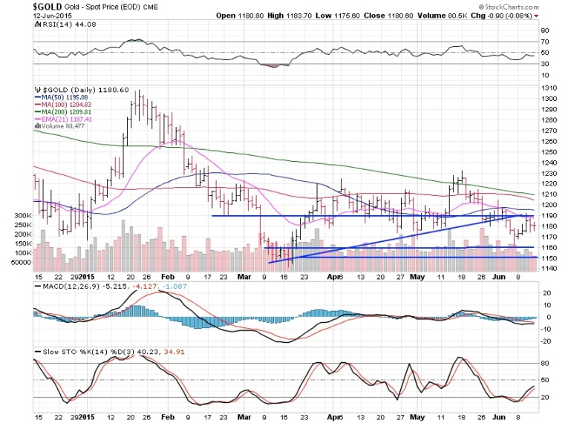Click the stochastic 34.91 %D value

(174, 352)
